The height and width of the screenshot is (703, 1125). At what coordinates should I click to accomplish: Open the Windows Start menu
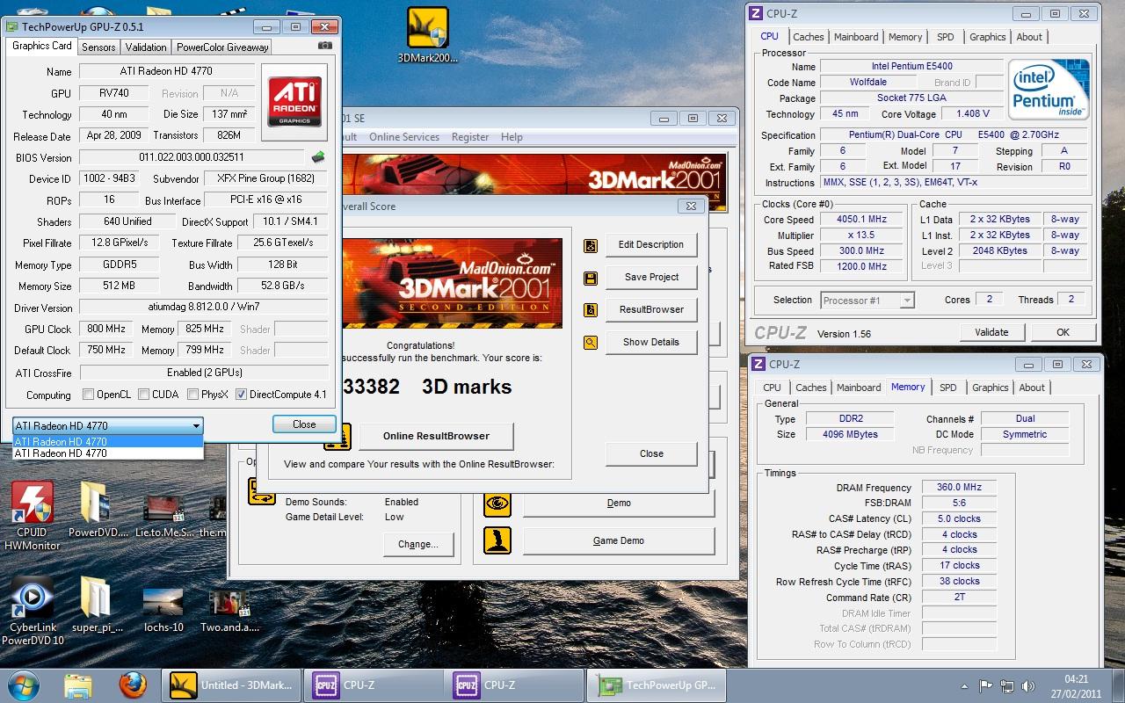click(x=24, y=685)
